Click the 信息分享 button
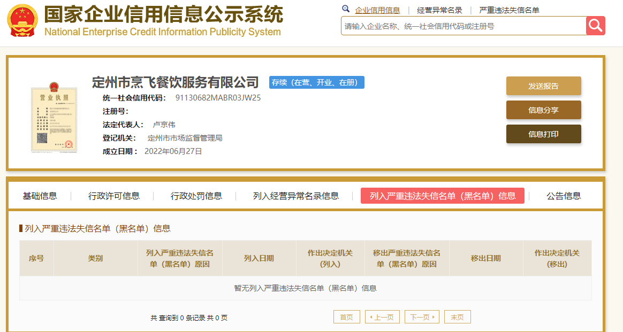Viewport: 623px width, 332px height. [544, 110]
